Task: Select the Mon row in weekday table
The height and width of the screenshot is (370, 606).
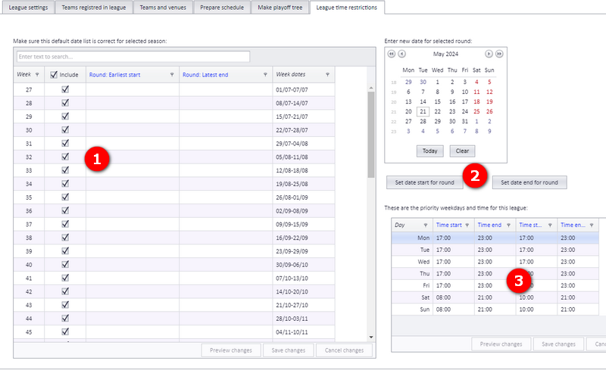Action: click(495, 238)
